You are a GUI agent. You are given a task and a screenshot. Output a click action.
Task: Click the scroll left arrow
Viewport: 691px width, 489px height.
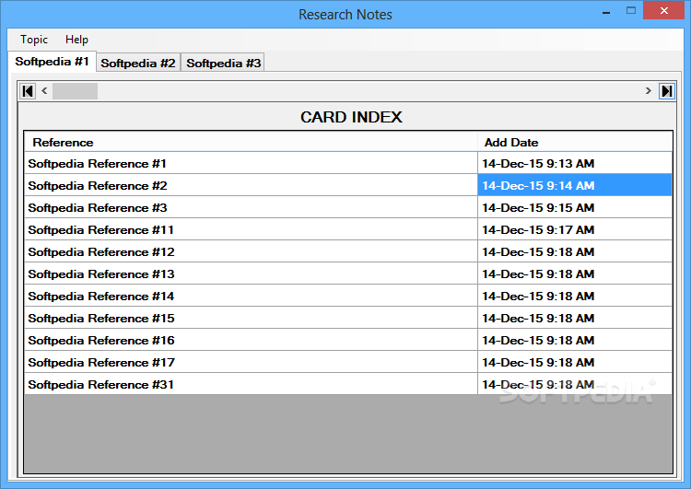pyautogui.click(x=44, y=91)
